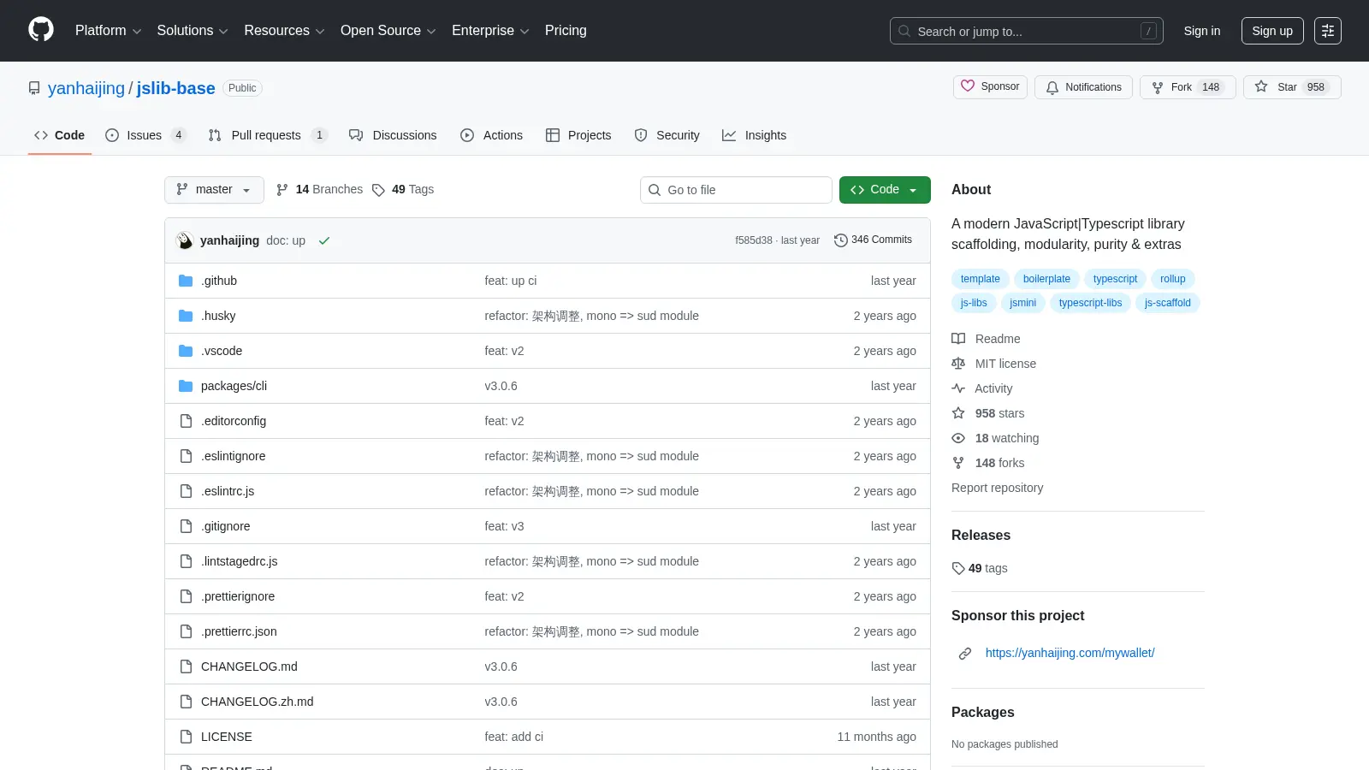Viewport: 1369px width, 770px height.
Task: Click Report repository link
Action: [997, 488]
